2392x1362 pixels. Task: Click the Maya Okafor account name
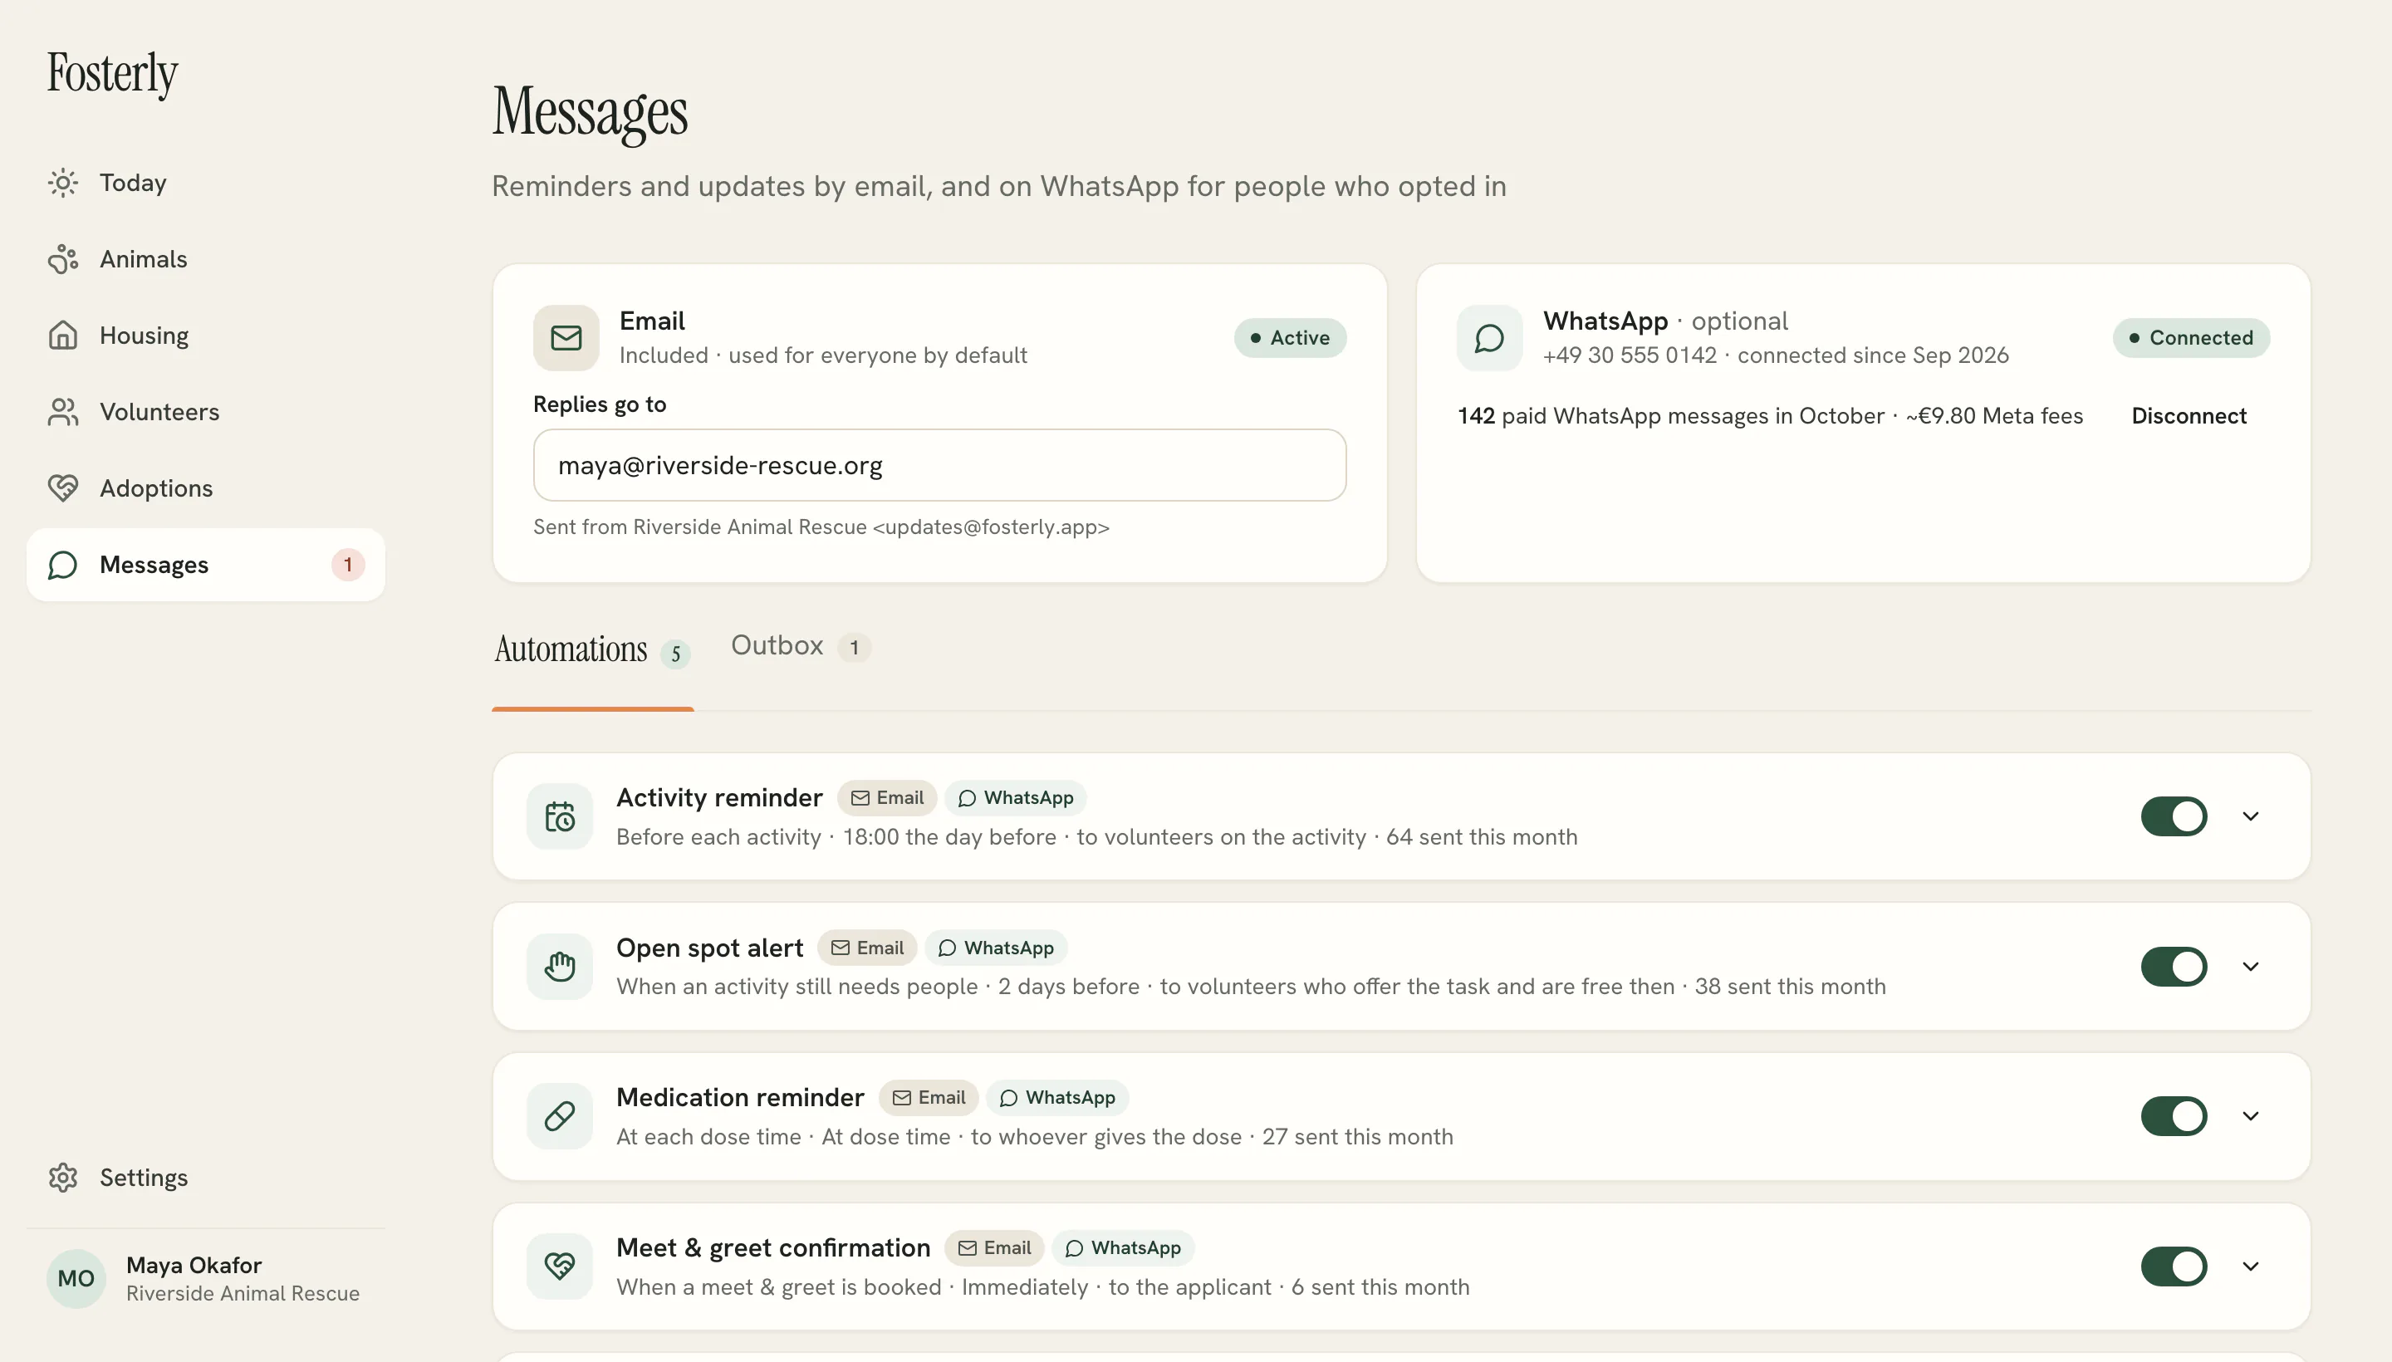click(x=194, y=1266)
